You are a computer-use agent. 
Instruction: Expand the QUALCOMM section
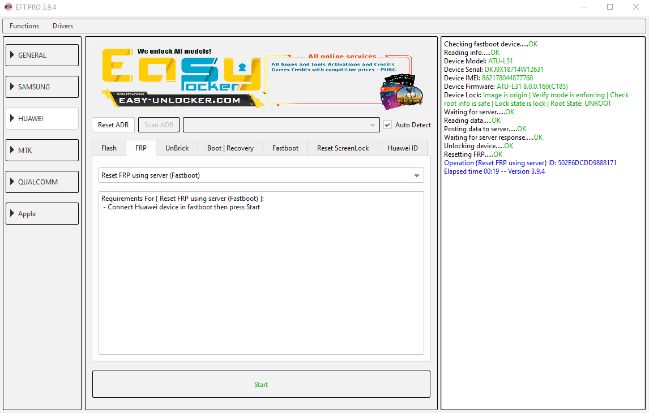[42, 182]
